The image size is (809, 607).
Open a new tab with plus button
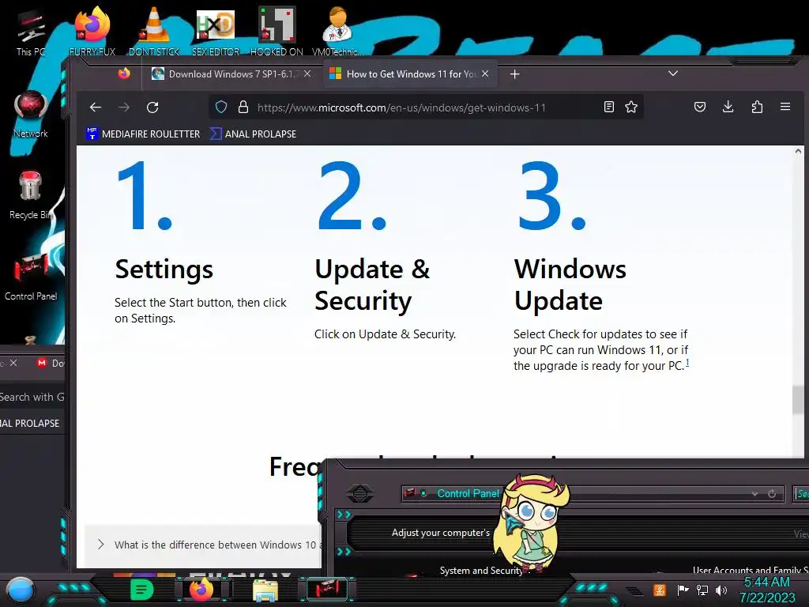tap(514, 74)
